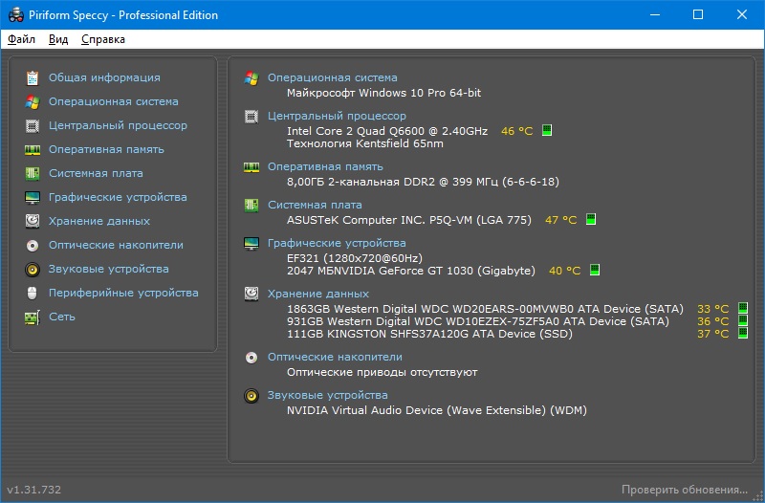
Task: Click the speaker icon in sidebar
Action: (33, 270)
